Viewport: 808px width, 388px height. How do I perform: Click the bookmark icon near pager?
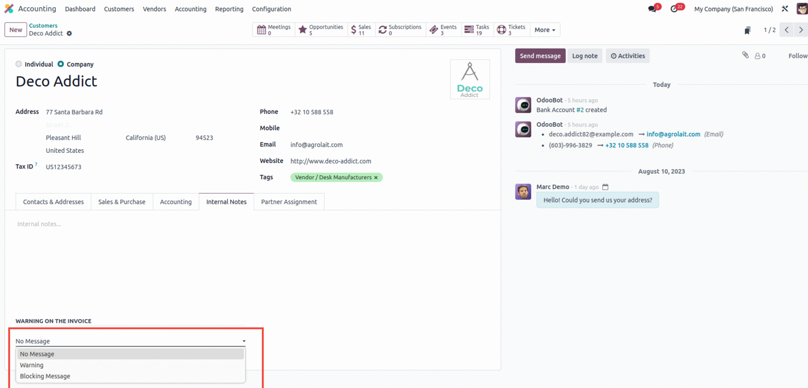point(748,30)
